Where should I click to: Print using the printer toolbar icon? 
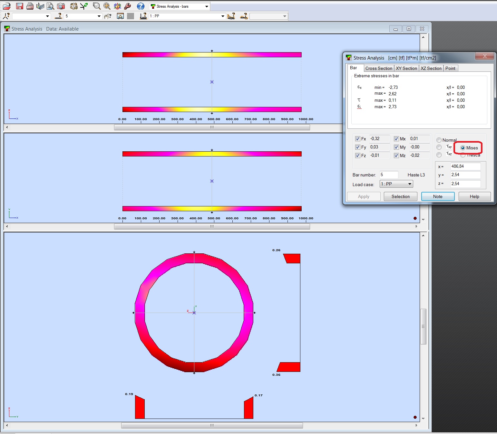[x=30, y=6]
